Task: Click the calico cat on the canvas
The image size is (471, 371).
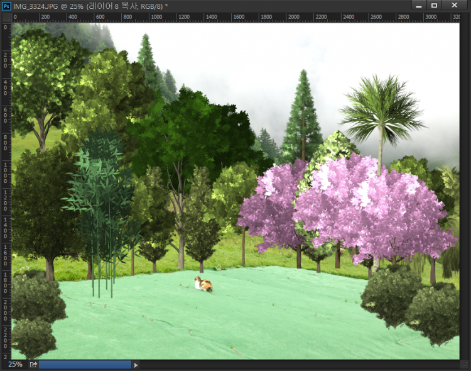Action: coord(202,284)
